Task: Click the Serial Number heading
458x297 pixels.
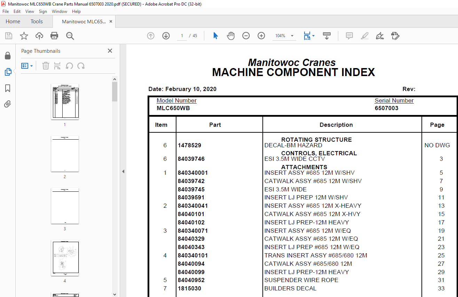Action: click(x=394, y=100)
